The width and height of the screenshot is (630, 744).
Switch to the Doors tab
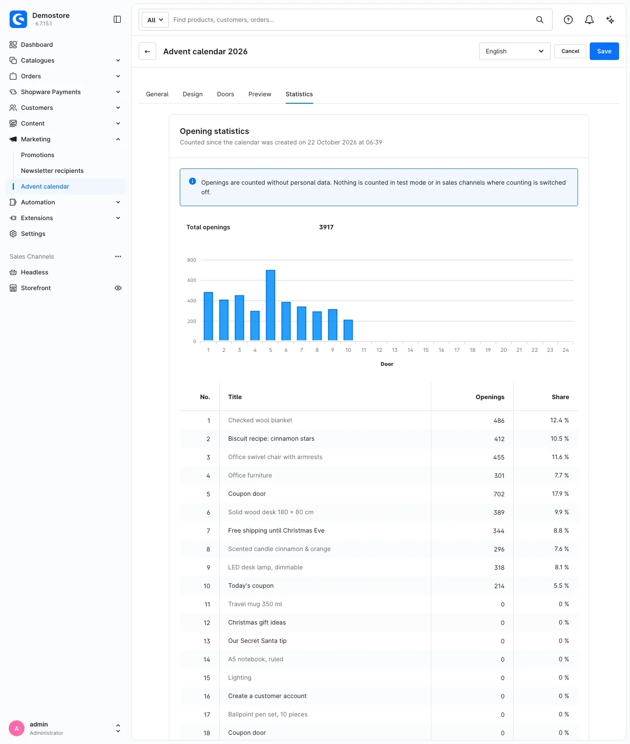point(225,94)
